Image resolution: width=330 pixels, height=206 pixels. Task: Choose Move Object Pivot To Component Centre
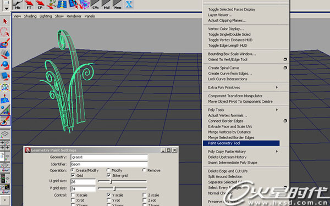[240, 101]
